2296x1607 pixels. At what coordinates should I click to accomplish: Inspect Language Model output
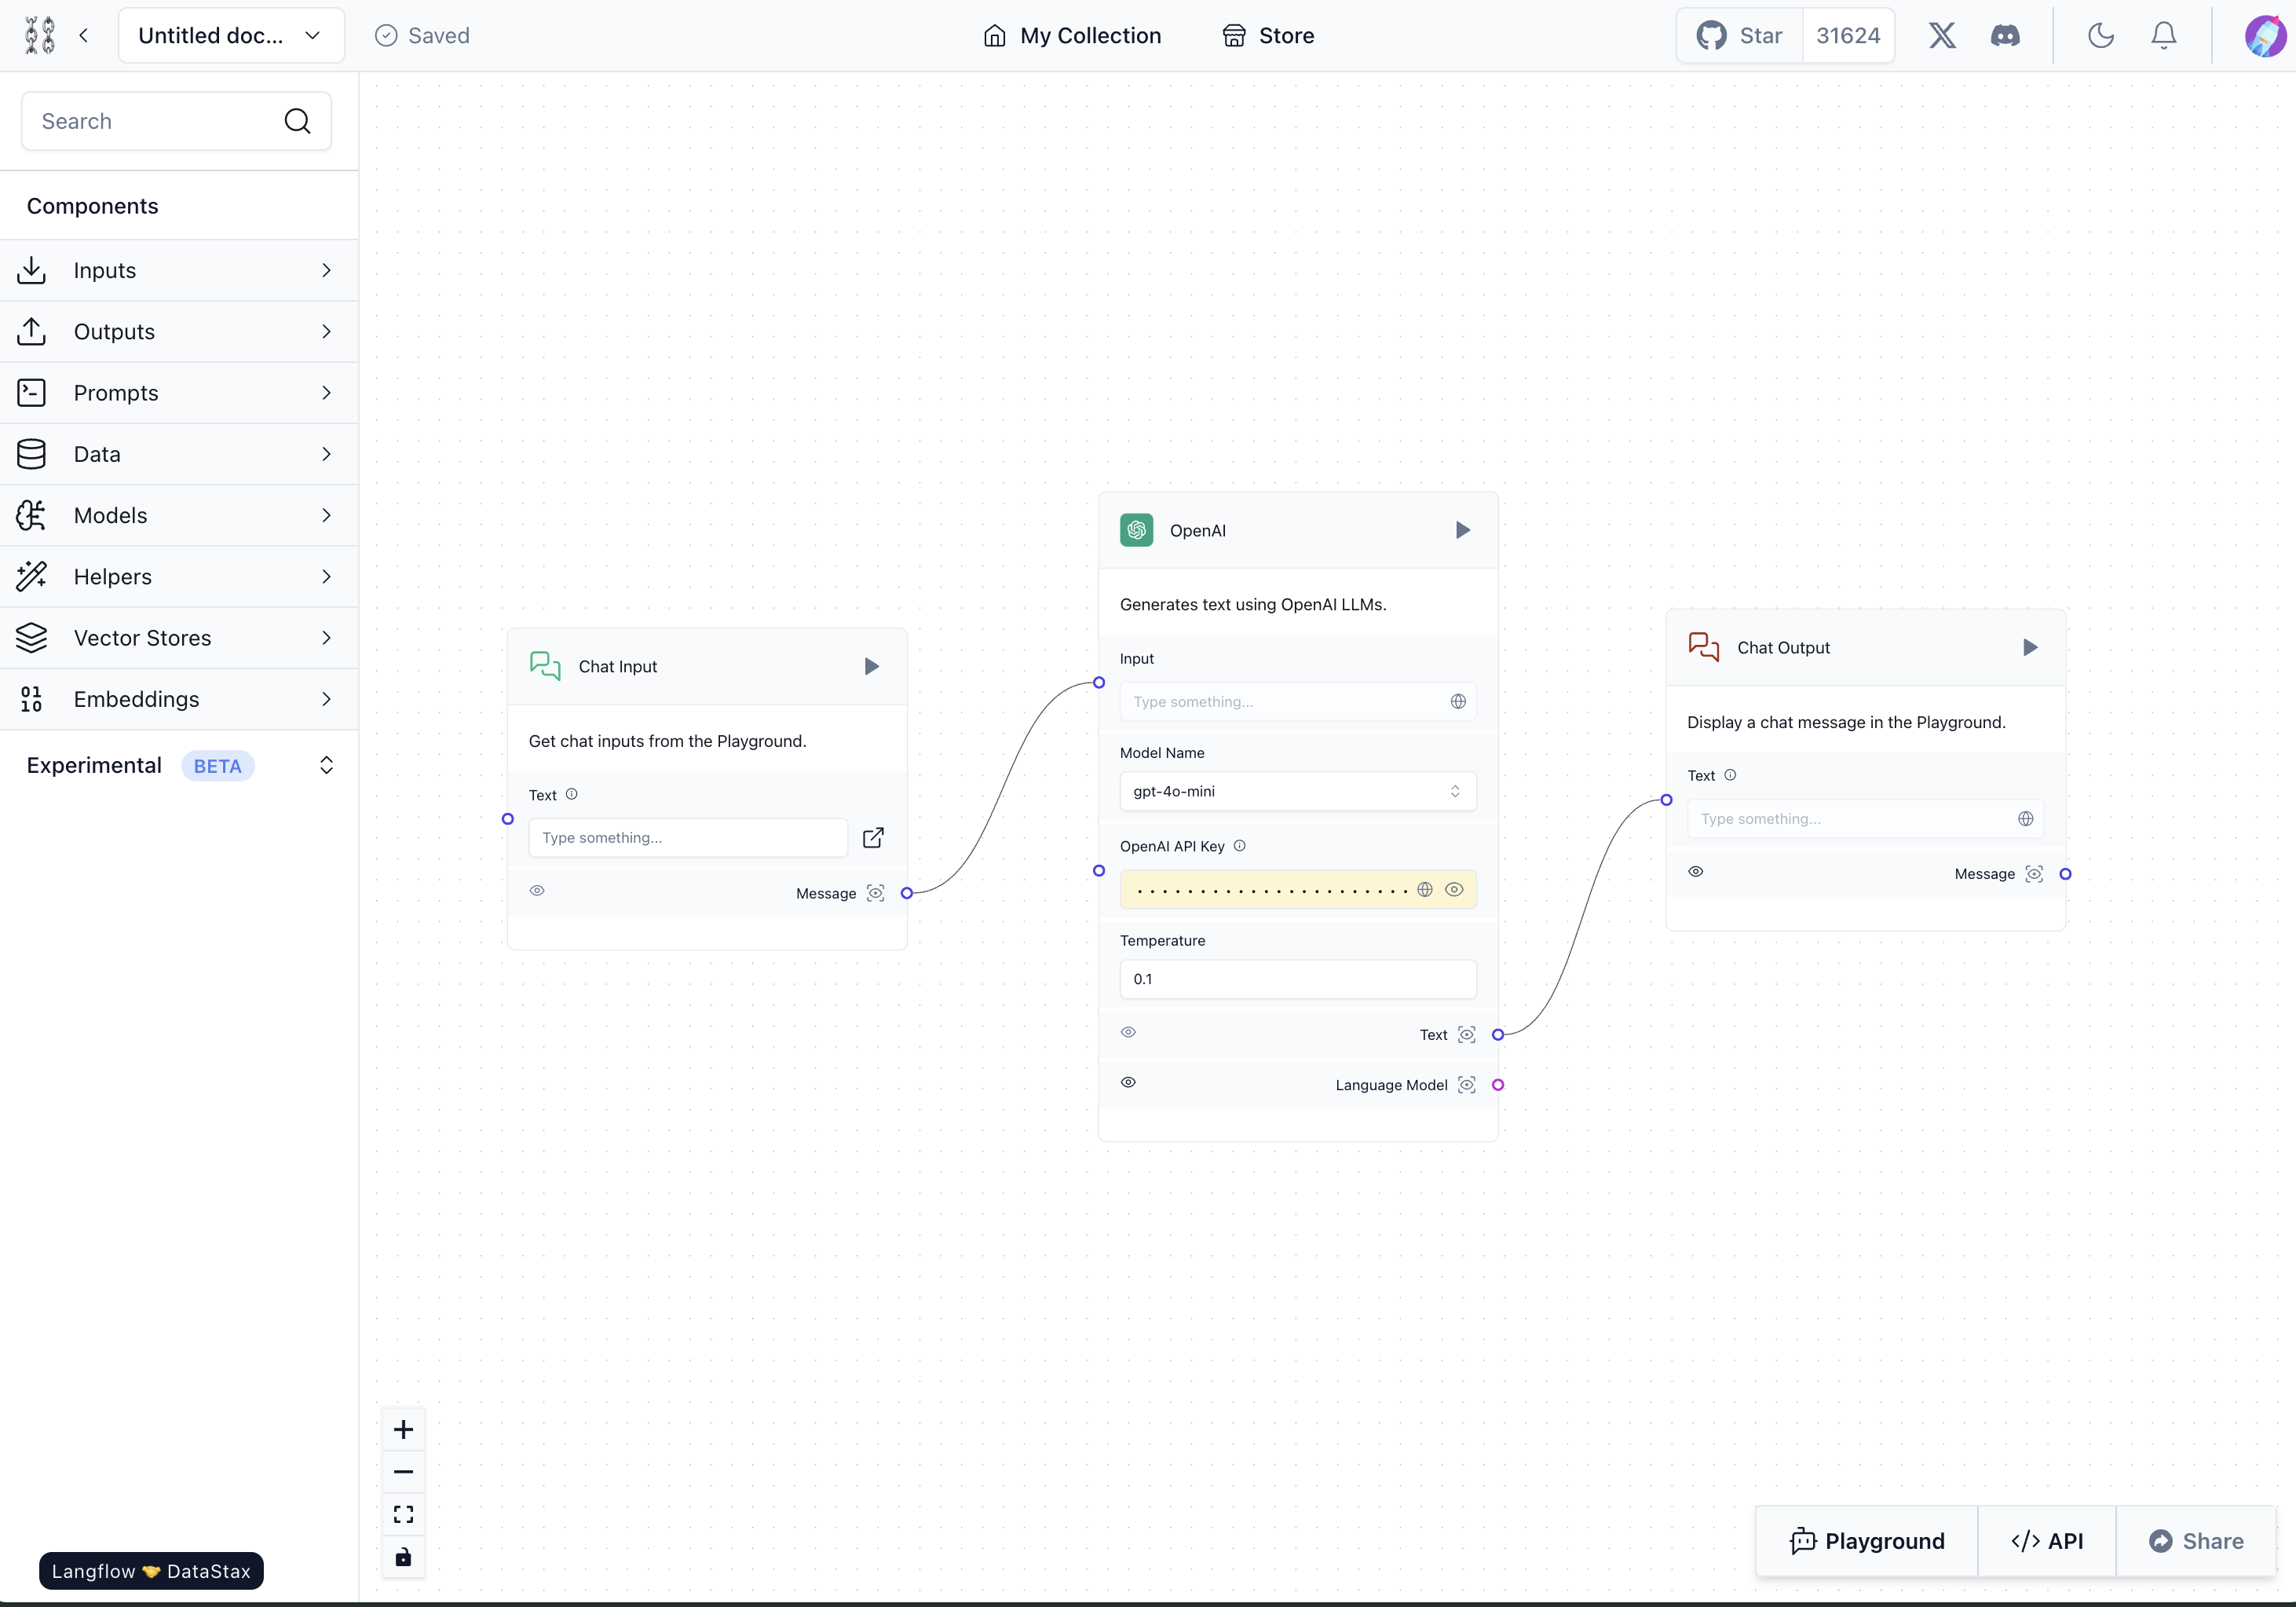click(1467, 1085)
